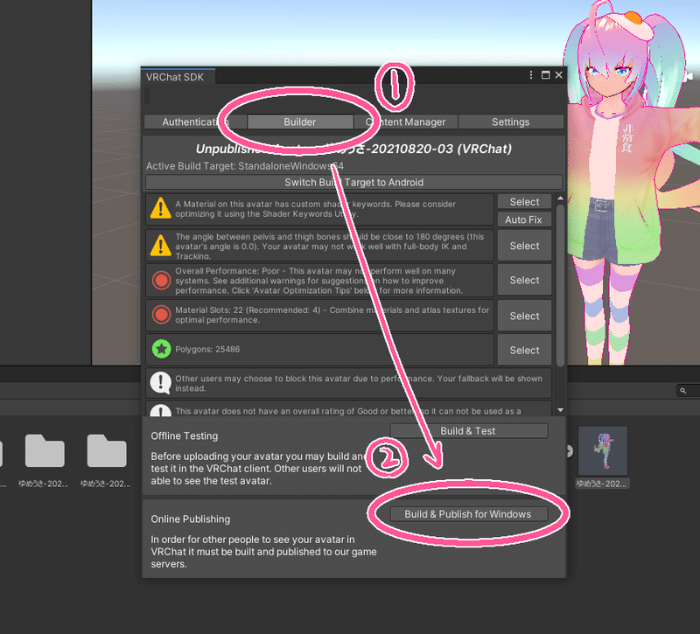Click the Build & Test button
Viewport: 700px width, 634px height.
[x=469, y=431]
